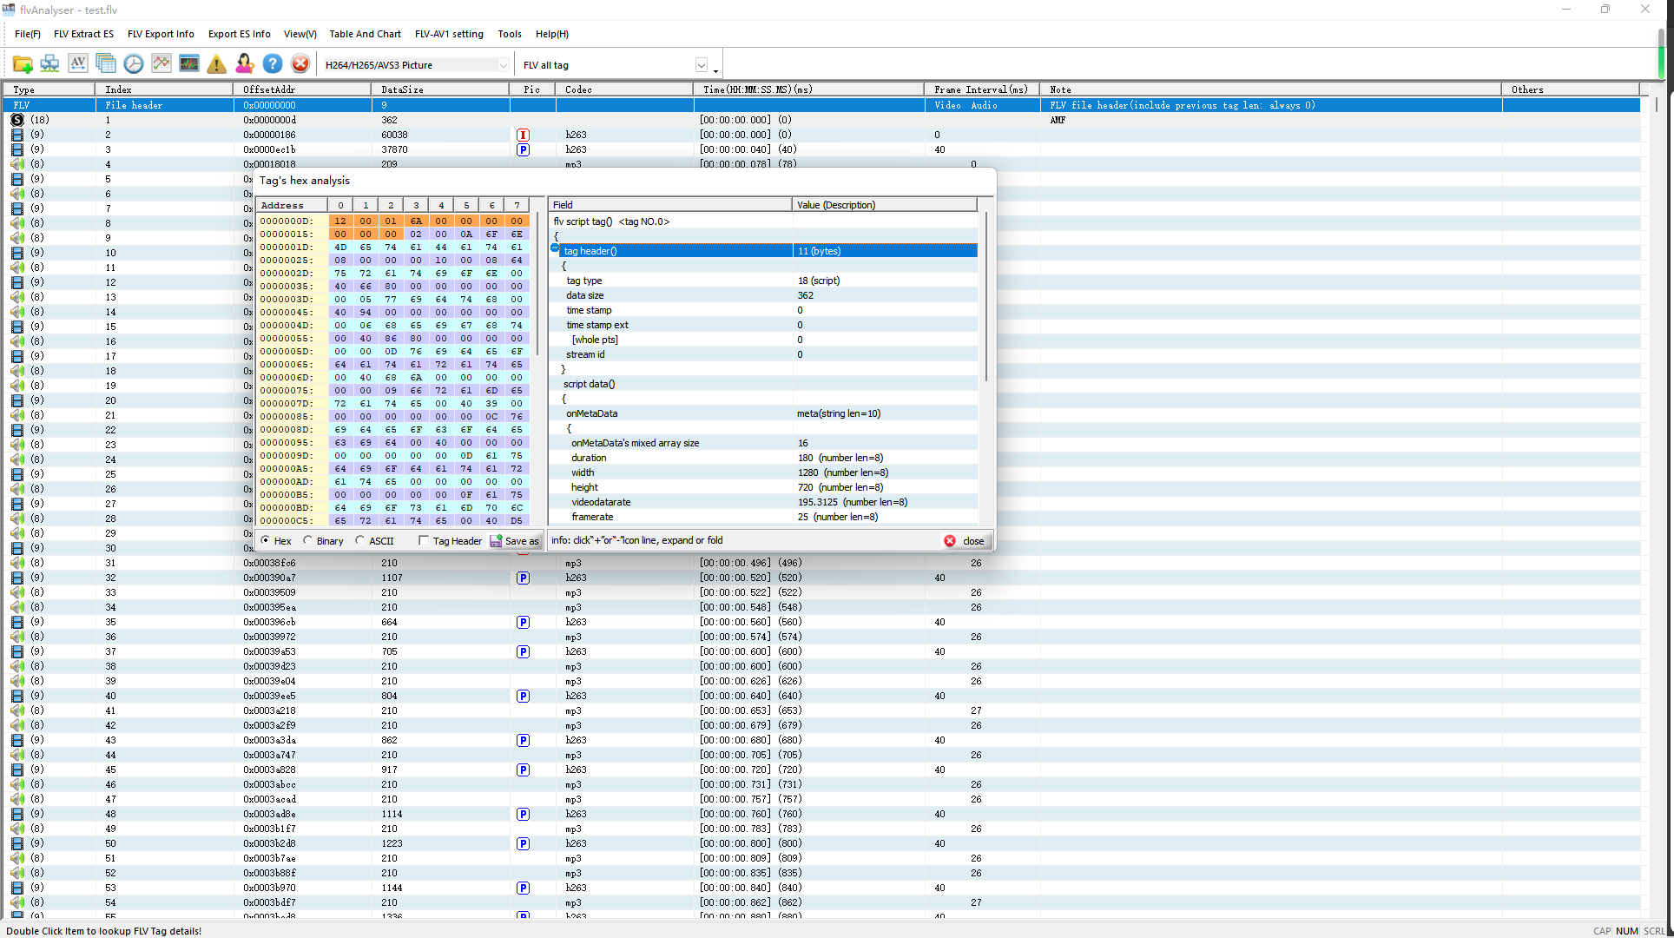Click the DataSize column header
Viewport: 1674px width, 938px height.
pyautogui.click(x=440, y=89)
